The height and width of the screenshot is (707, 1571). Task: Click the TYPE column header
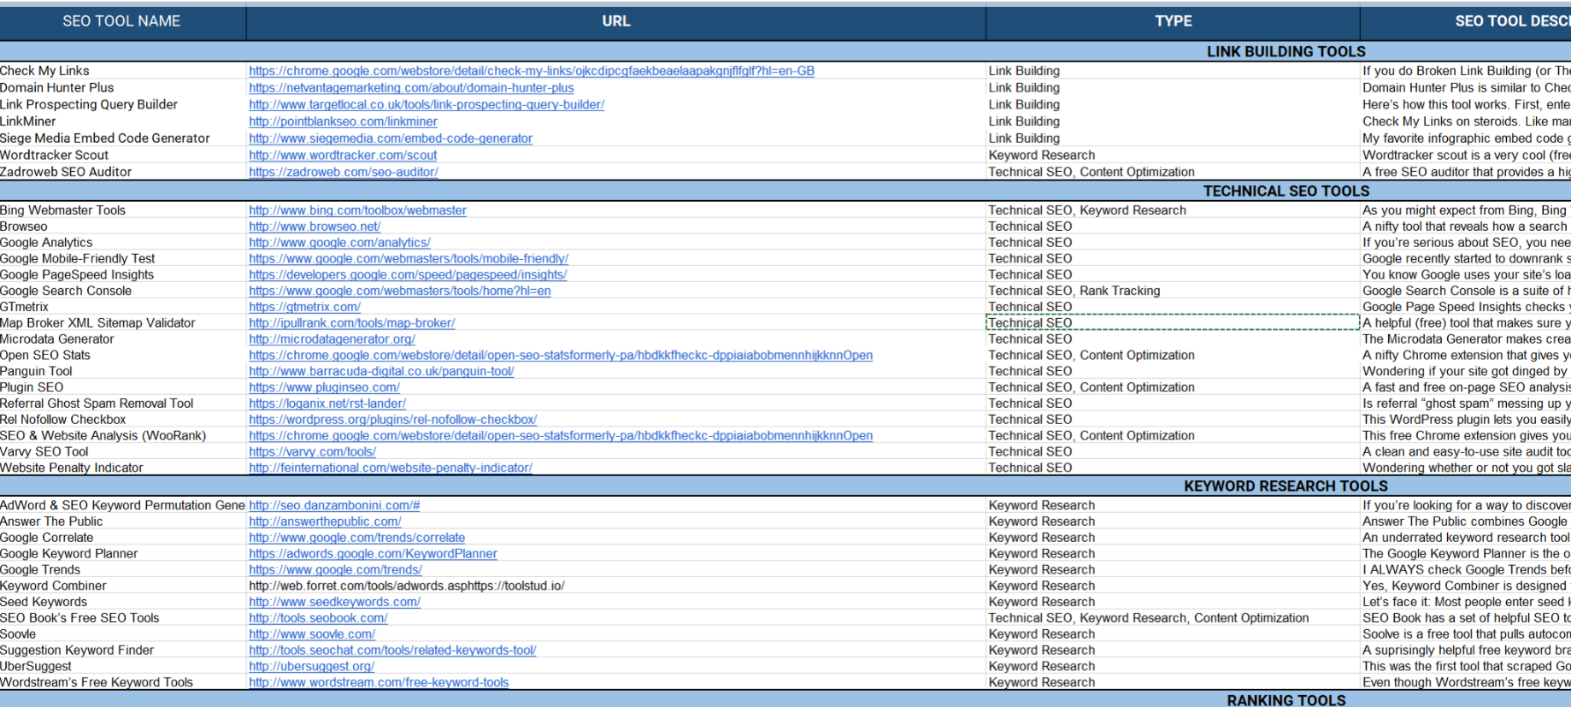(x=1173, y=21)
